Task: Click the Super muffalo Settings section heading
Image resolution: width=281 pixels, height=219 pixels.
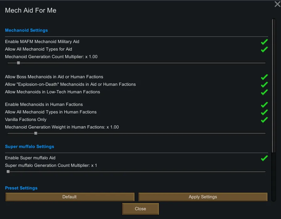Action: 29,147
